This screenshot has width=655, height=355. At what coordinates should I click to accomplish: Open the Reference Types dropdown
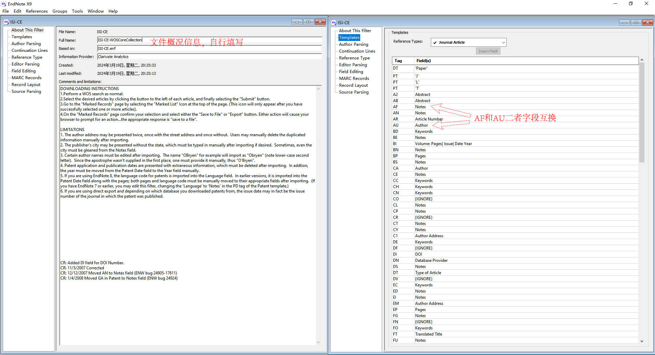[468, 42]
